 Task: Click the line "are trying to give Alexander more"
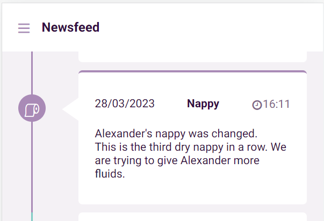pos(177,160)
